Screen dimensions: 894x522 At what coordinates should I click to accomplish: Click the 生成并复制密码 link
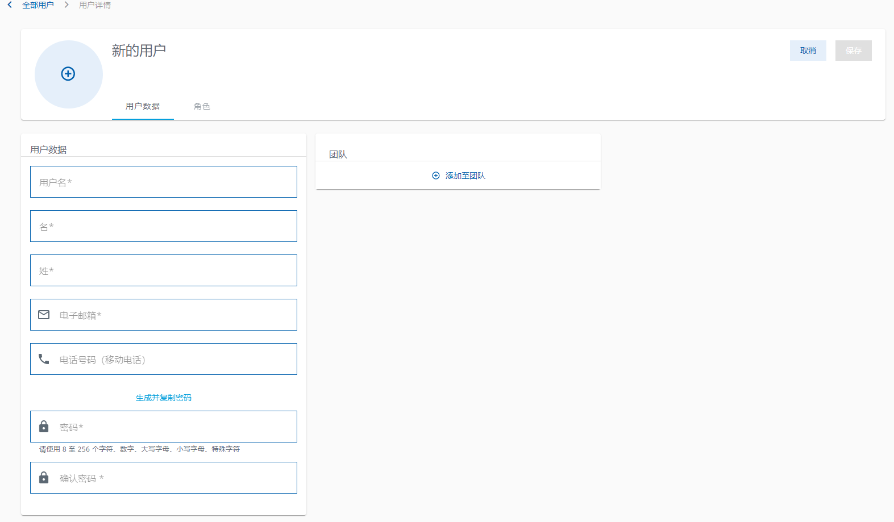point(164,398)
